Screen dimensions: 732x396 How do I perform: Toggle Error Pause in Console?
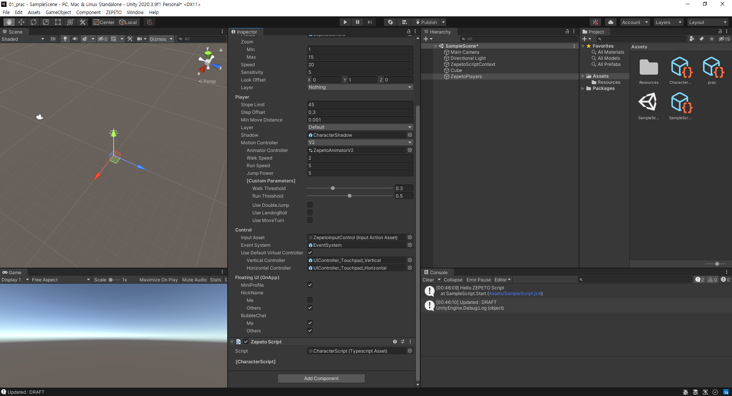478,279
